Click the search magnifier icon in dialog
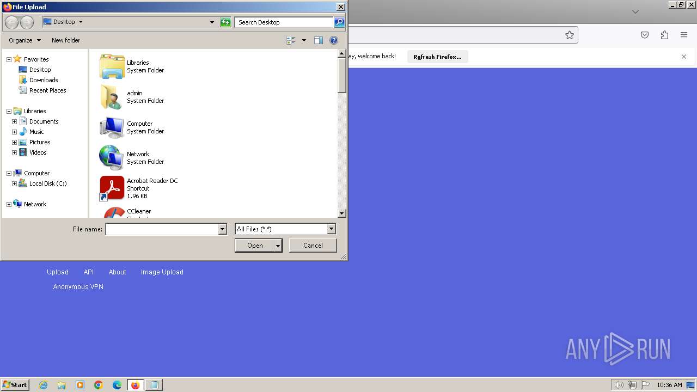 [339, 22]
